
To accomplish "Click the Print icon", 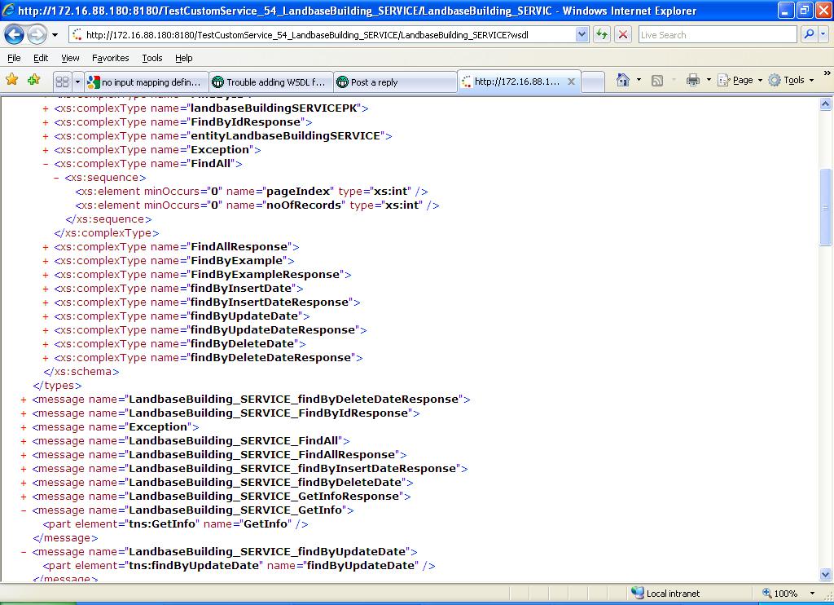I will click(x=692, y=81).
